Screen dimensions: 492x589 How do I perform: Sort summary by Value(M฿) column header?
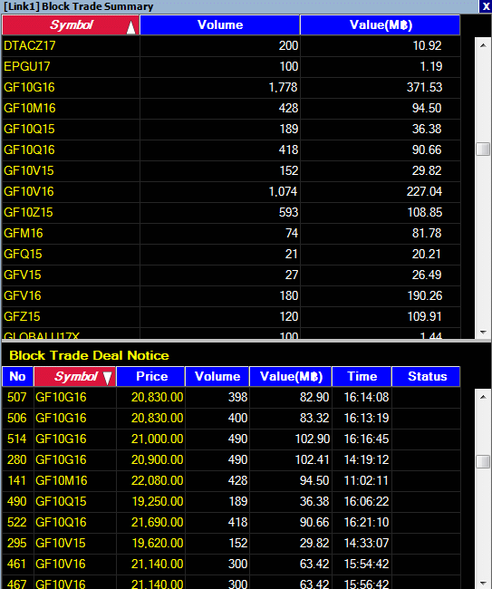tap(380, 24)
